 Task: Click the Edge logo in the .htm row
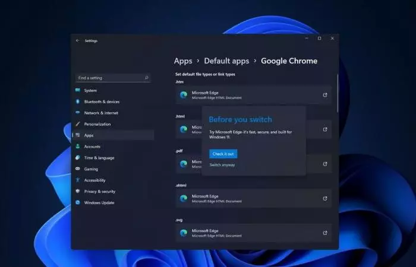(184, 95)
